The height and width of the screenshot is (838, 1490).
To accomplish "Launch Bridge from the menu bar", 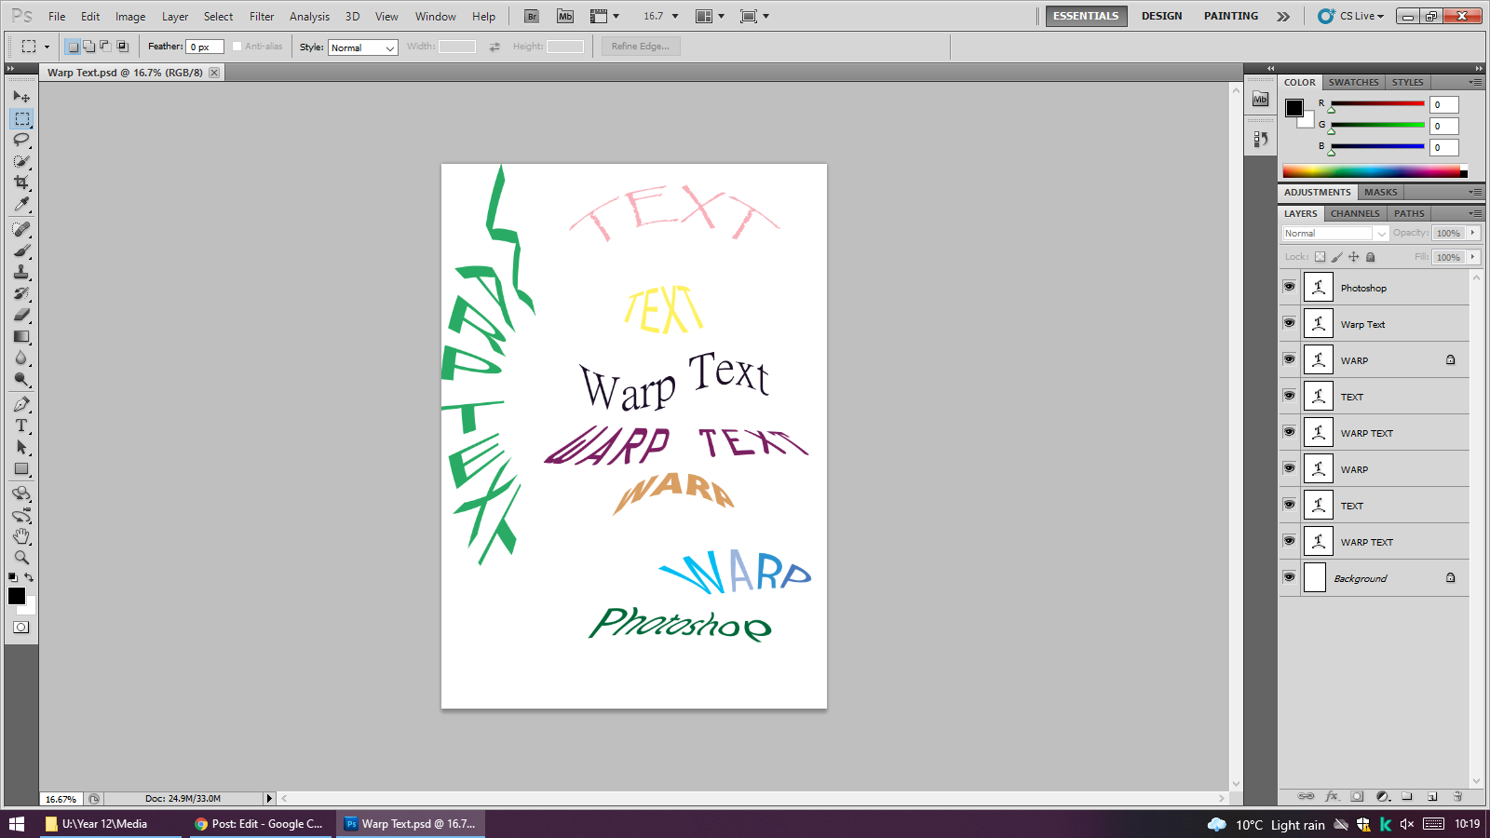I will coord(532,16).
